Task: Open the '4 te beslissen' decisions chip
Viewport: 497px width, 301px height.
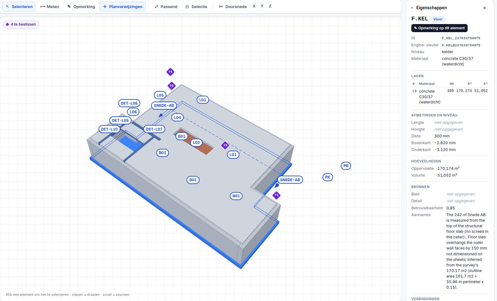Action: 21,24
